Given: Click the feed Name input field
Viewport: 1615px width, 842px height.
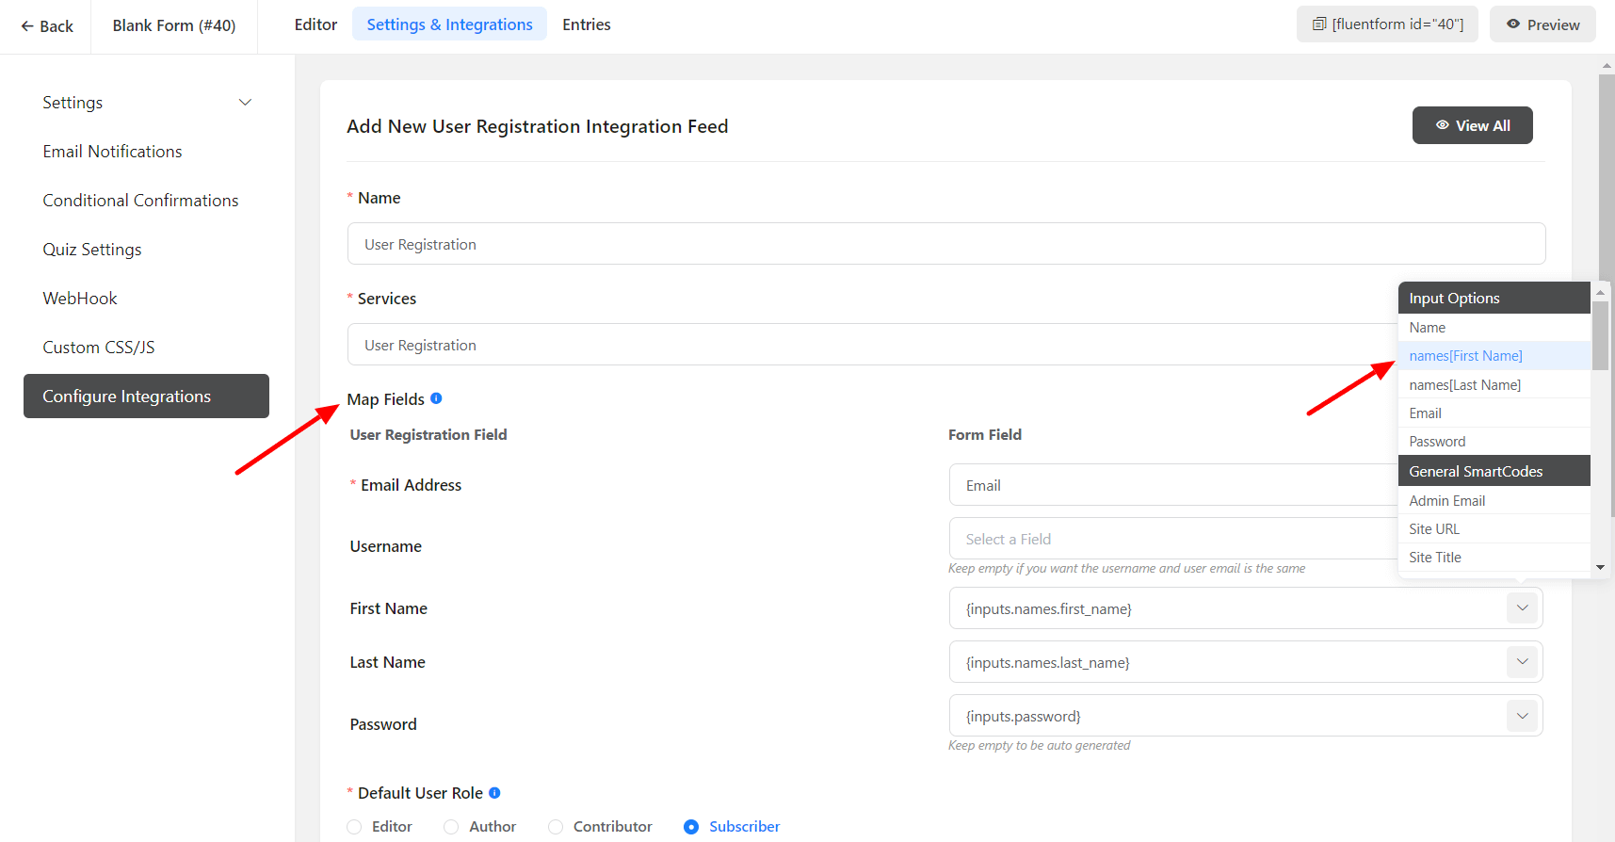Looking at the screenshot, I should (945, 244).
